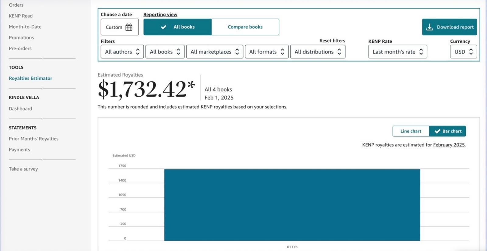Open the Last month's rate dropdown
Screen dimensions: 487x251
click(397, 52)
